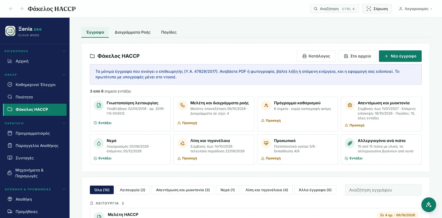Filter by Απεντόμωση και μυοκτονία (3)
Viewport: 442px width, 218px height.
[x=183, y=190]
